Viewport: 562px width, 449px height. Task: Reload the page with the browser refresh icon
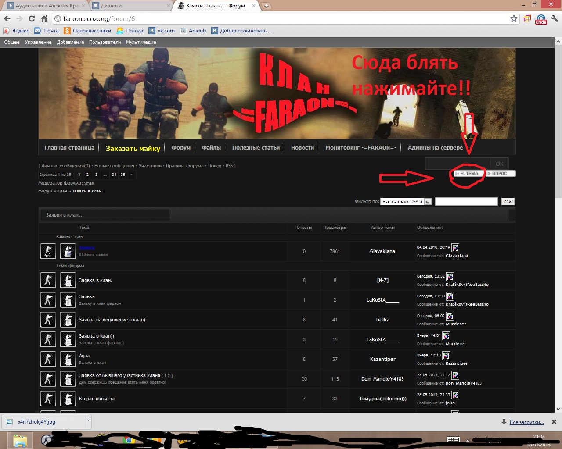click(32, 19)
